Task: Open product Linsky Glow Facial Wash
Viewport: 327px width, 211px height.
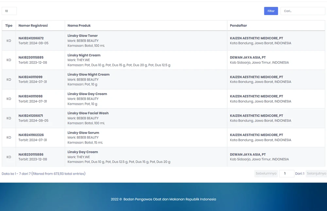Action: [x=88, y=113]
